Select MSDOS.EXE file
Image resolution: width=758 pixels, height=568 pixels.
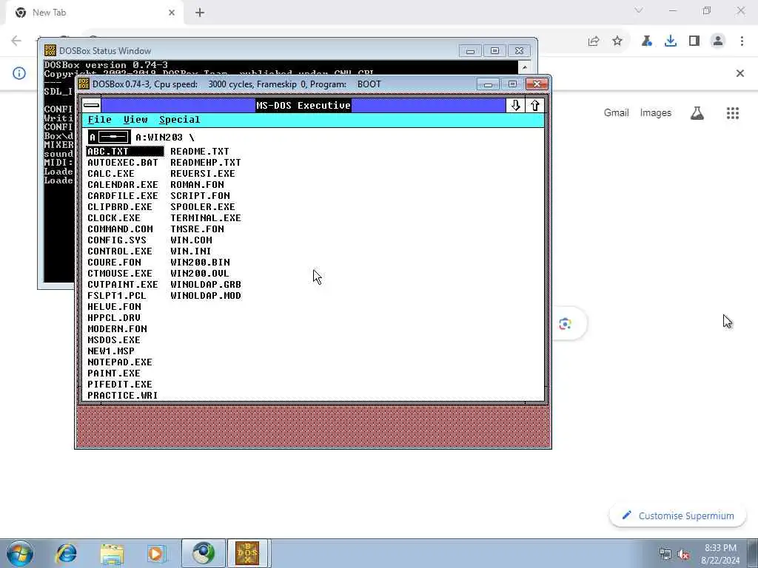click(114, 340)
